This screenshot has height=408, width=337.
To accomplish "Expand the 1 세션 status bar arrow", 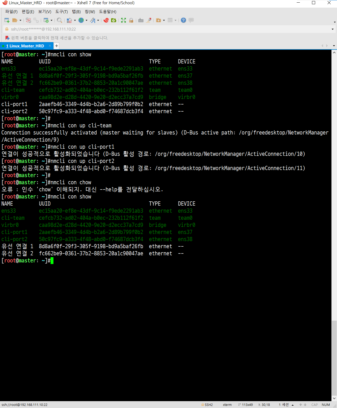I will [293, 405].
